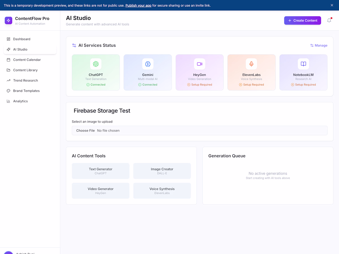Open notifications via the bell icon
The width and height of the screenshot is (339, 254).
pyautogui.click(x=329, y=20)
